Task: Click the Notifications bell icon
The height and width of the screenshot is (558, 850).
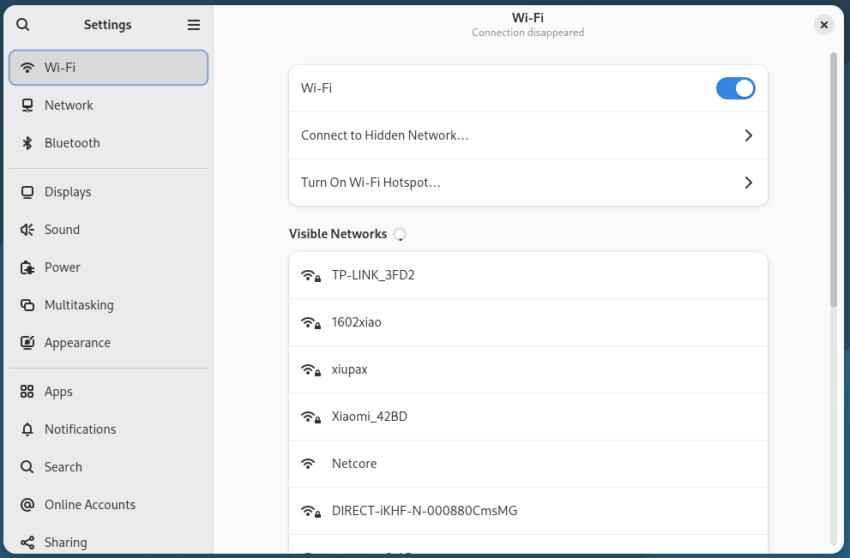Action: (x=27, y=429)
